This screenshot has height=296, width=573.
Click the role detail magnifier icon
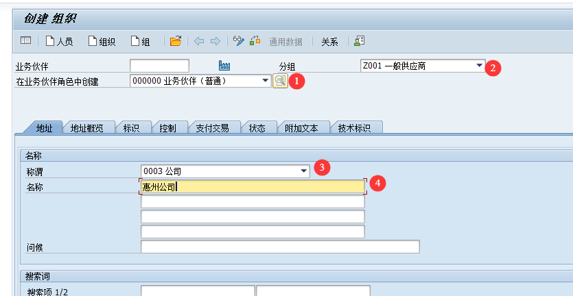click(280, 81)
